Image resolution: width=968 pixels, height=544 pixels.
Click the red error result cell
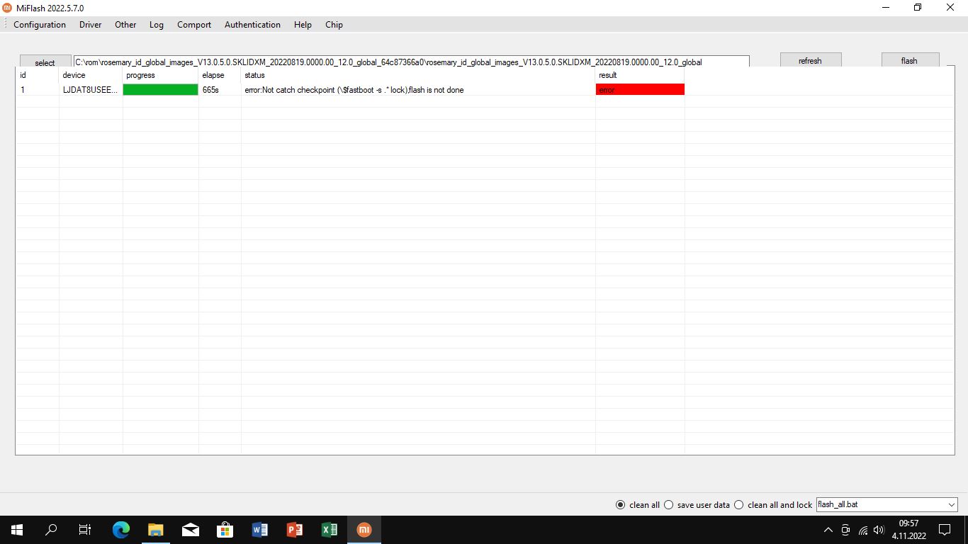coord(640,90)
